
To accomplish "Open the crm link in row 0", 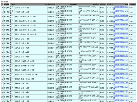I will point(121,8).
